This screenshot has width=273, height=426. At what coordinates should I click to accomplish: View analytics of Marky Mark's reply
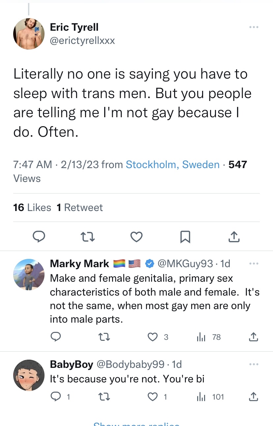pyautogui.click(x=200, y=337)
